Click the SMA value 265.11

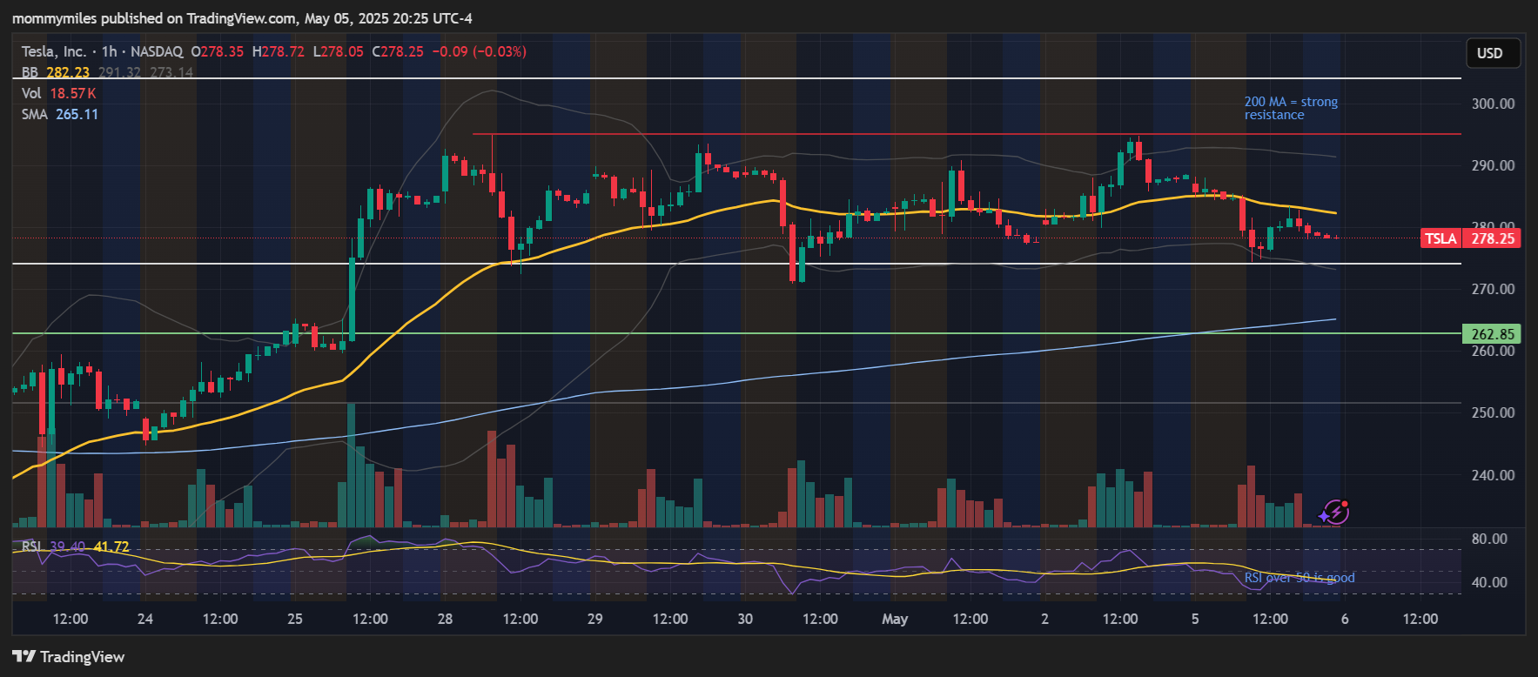(77, 114)
